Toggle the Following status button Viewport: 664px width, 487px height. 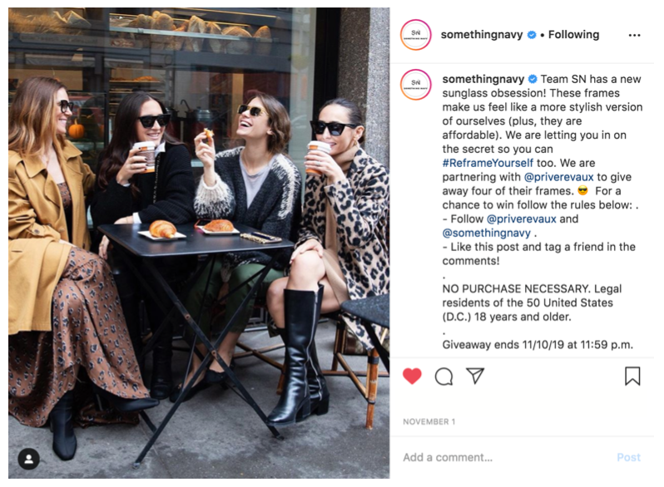(573, 35)
